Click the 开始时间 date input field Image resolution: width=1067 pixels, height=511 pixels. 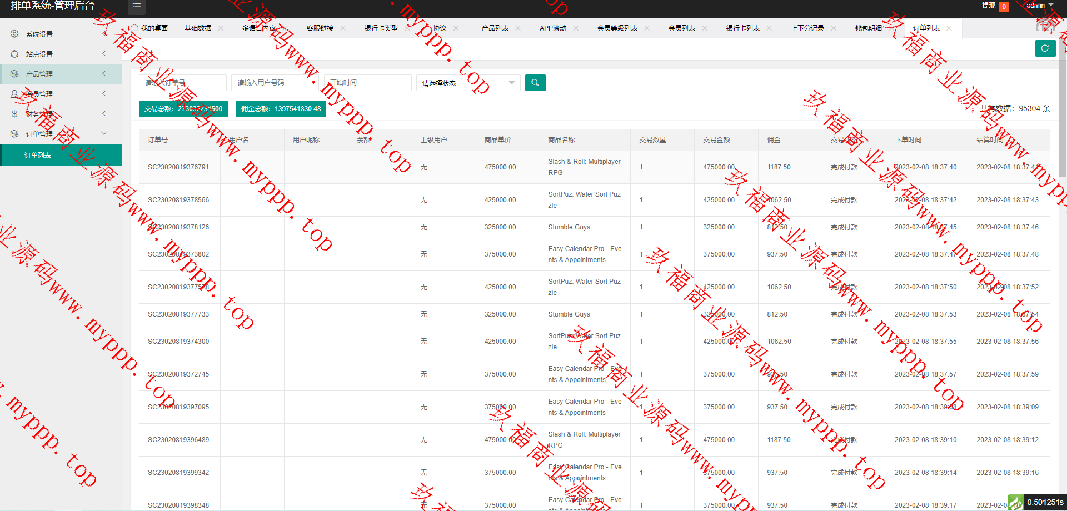coord(367,83)
